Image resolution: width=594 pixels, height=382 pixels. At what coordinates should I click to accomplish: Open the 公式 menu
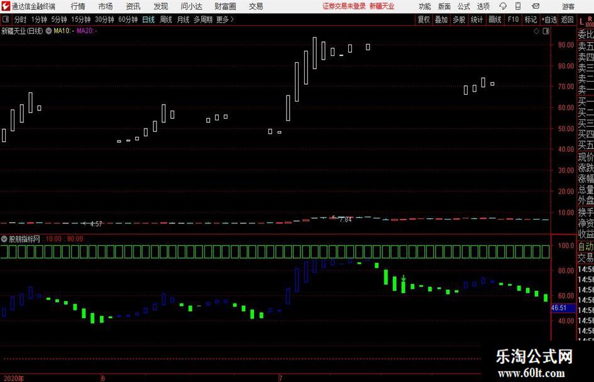(464, 6)
